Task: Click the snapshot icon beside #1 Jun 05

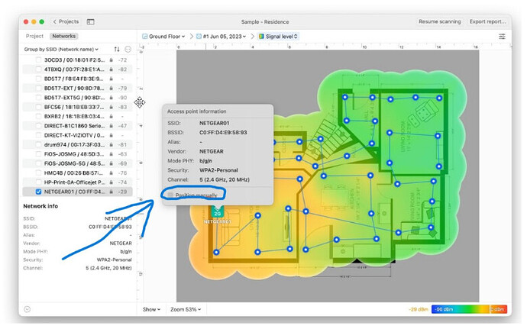Action: click(x=199, y=37)
